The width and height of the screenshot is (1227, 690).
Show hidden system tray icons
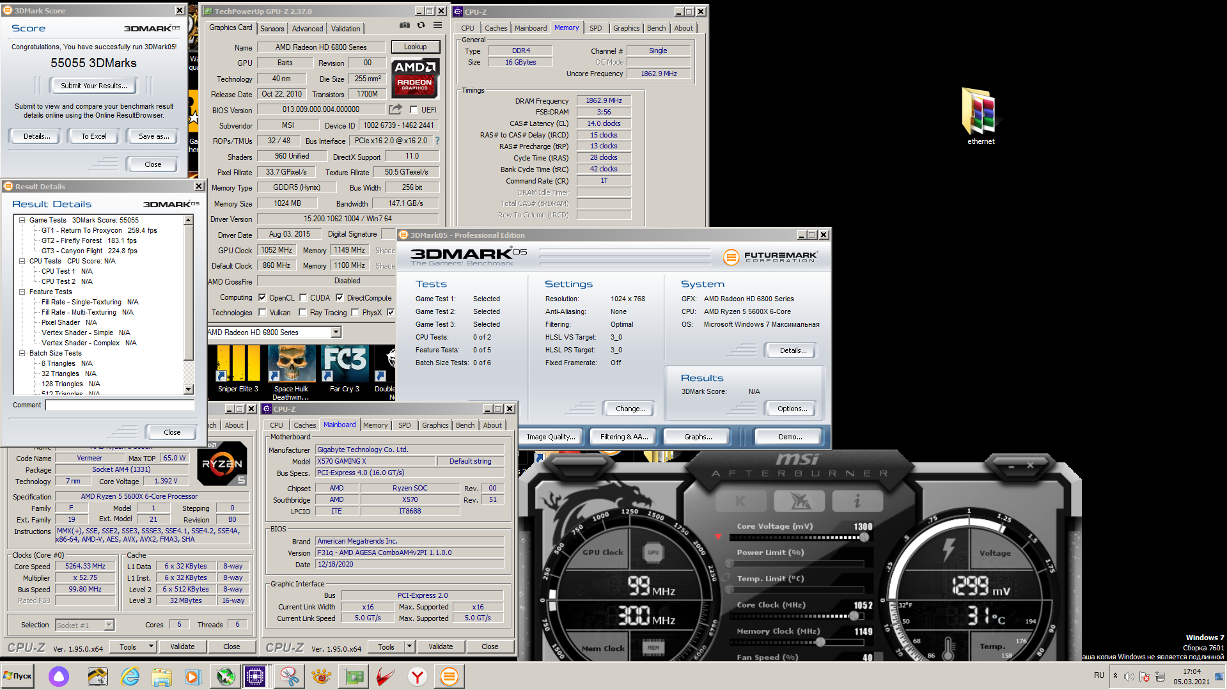(1115, 675)
